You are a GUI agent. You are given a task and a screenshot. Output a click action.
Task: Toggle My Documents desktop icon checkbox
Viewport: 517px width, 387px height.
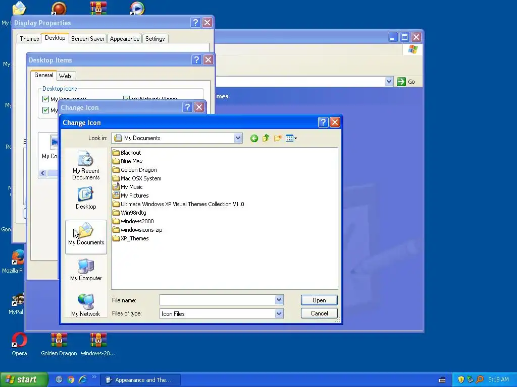tap(46, 99)
